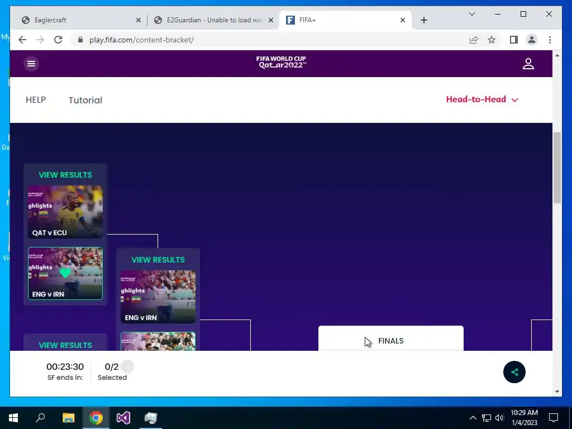This screenshot has height=429, width=572.
Task: Open Visual Studio from the taskbar
Action: pos(123,418)
